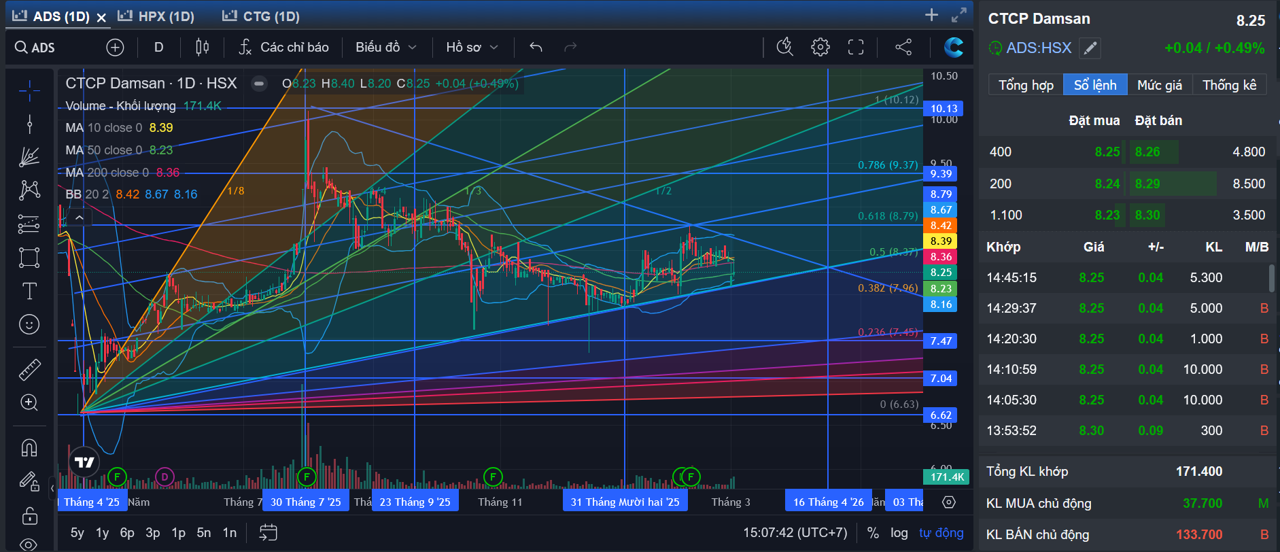1280x552 pixels.
Task: Toggle stay in drawing mode
Action: click(29, 481)
